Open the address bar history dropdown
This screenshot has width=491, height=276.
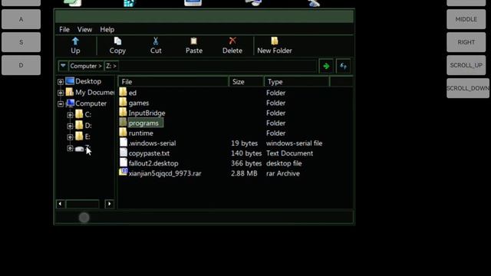[63, 66]
